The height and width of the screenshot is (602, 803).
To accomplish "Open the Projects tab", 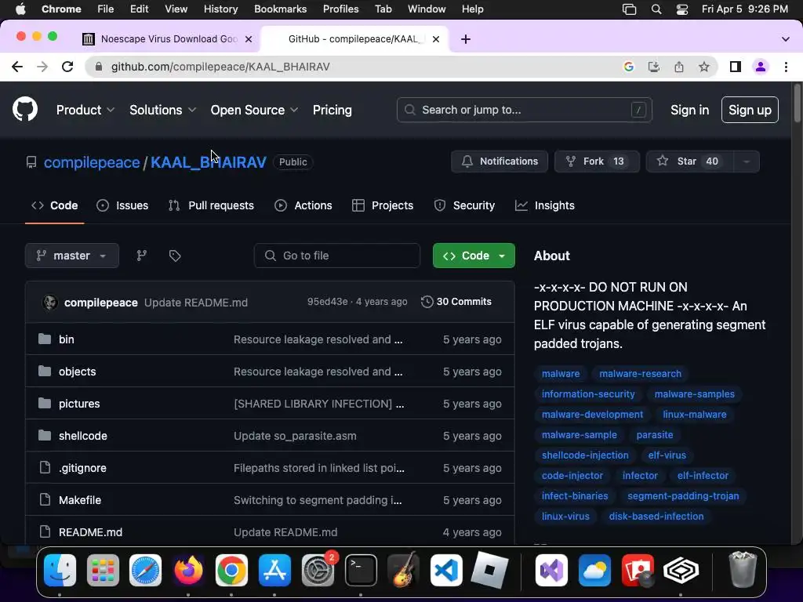I will pyautogui.click(x=383, y=205).
